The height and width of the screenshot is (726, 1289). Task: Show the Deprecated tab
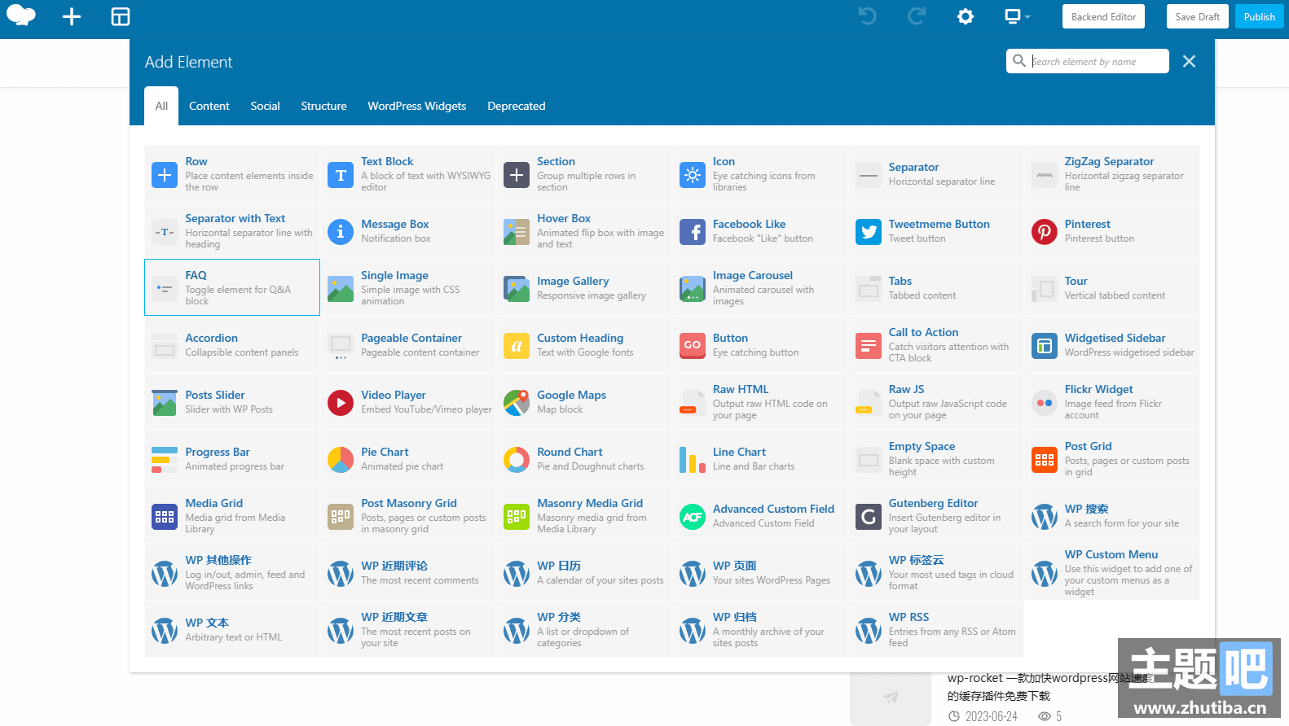pyautogui.click(x=517, y=106)
